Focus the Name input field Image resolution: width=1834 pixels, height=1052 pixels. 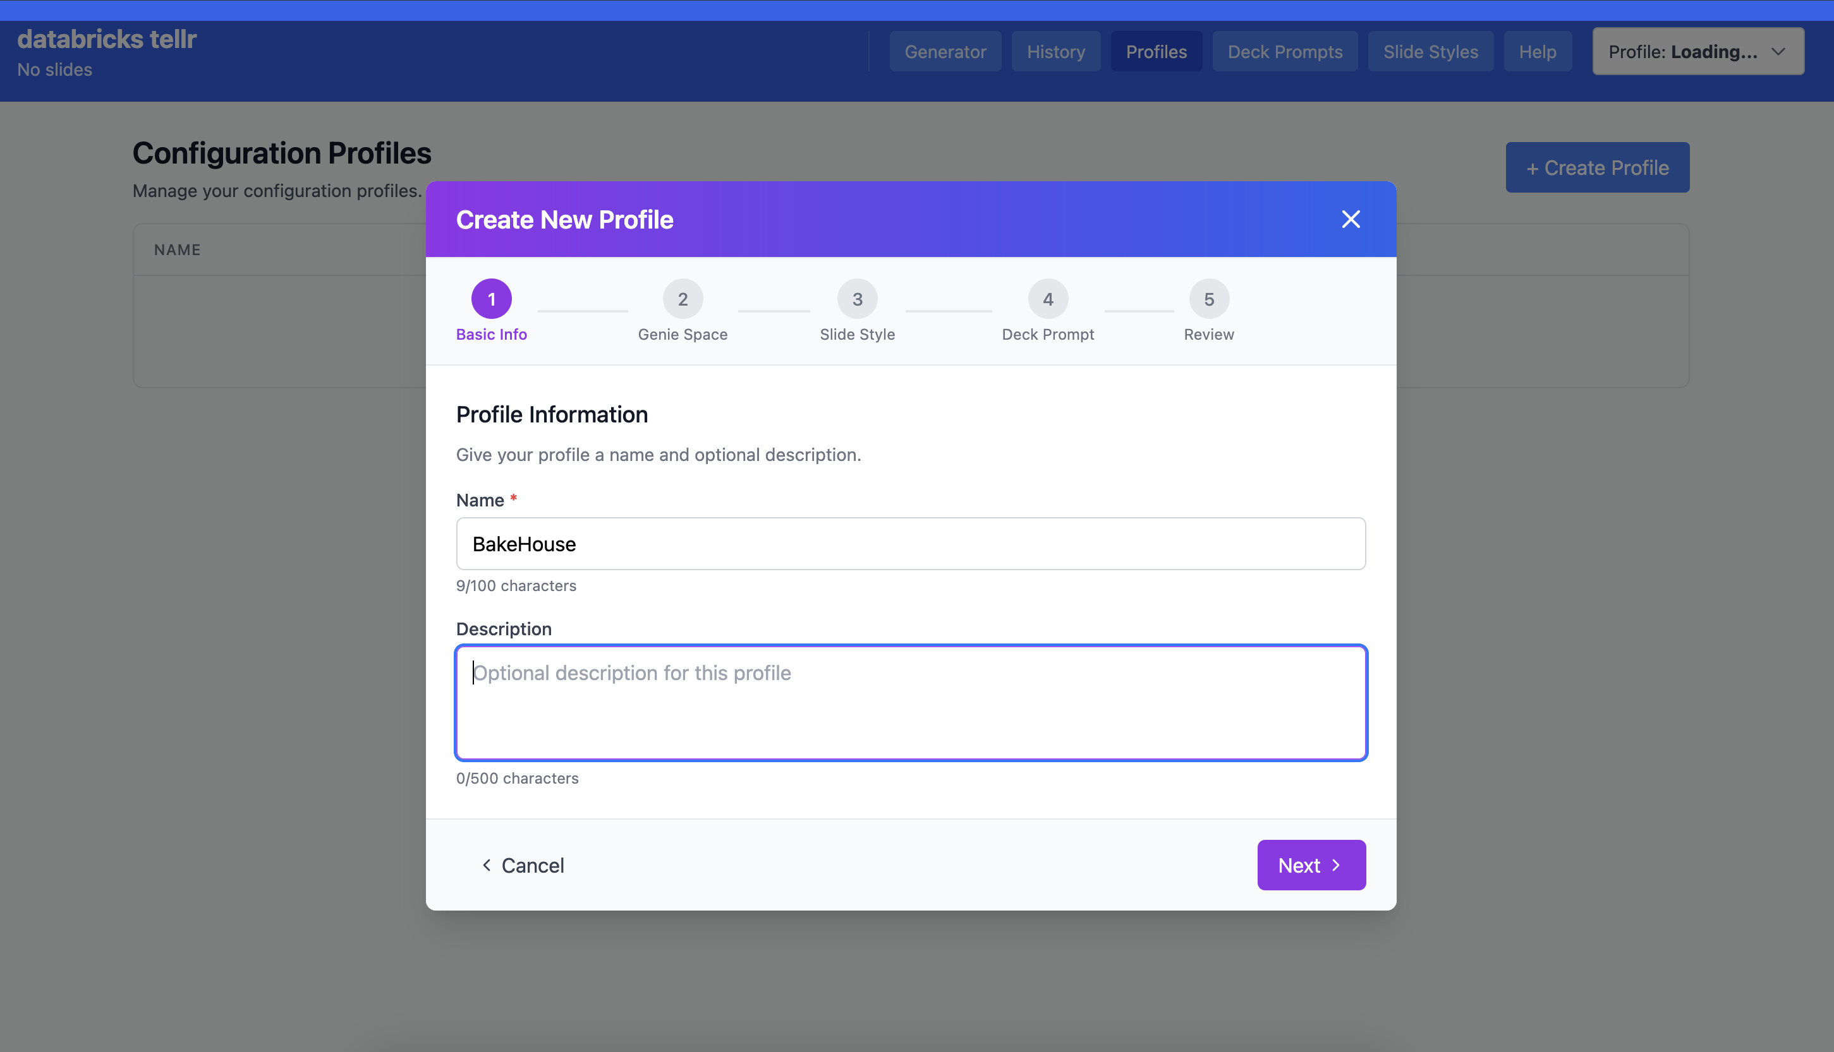click(910, 544)
